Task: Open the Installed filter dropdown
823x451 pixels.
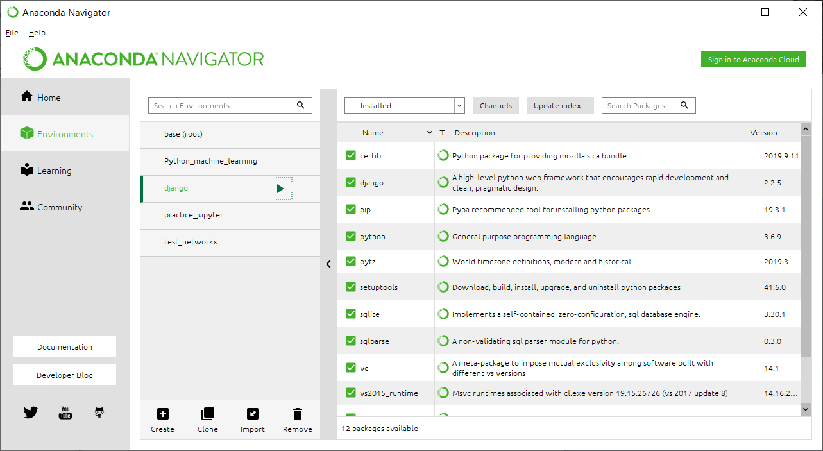Action: pos(404,105)
